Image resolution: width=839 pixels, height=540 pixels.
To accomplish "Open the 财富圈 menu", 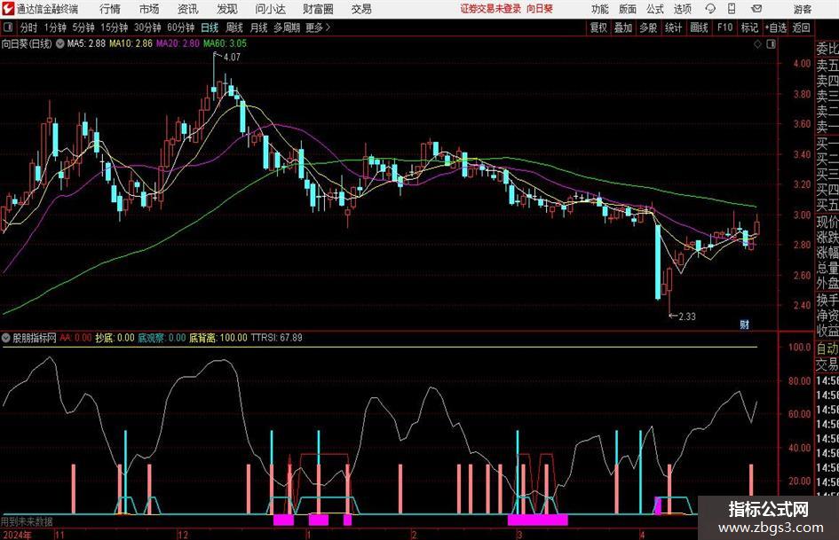I will pyautogui.click(x=318, y=9).
